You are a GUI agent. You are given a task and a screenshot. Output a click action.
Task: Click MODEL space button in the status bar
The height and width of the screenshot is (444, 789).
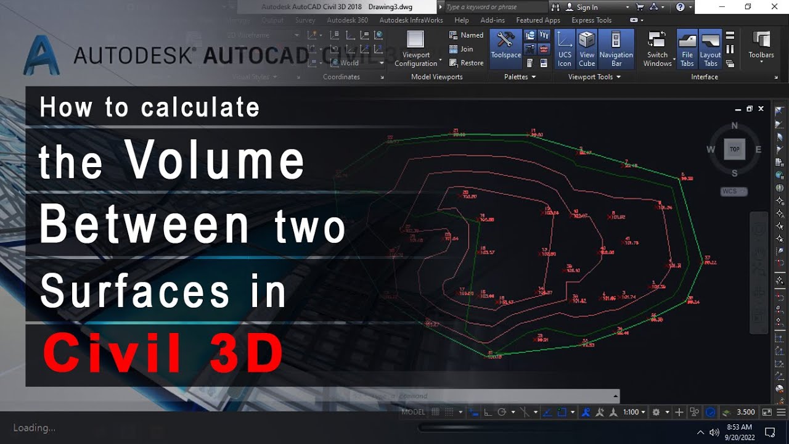point(413,412)
